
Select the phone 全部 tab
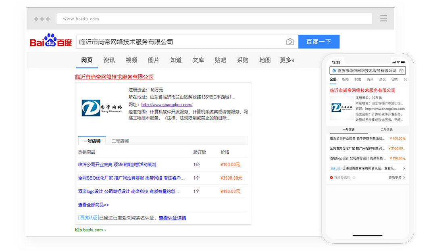[333, 79]
